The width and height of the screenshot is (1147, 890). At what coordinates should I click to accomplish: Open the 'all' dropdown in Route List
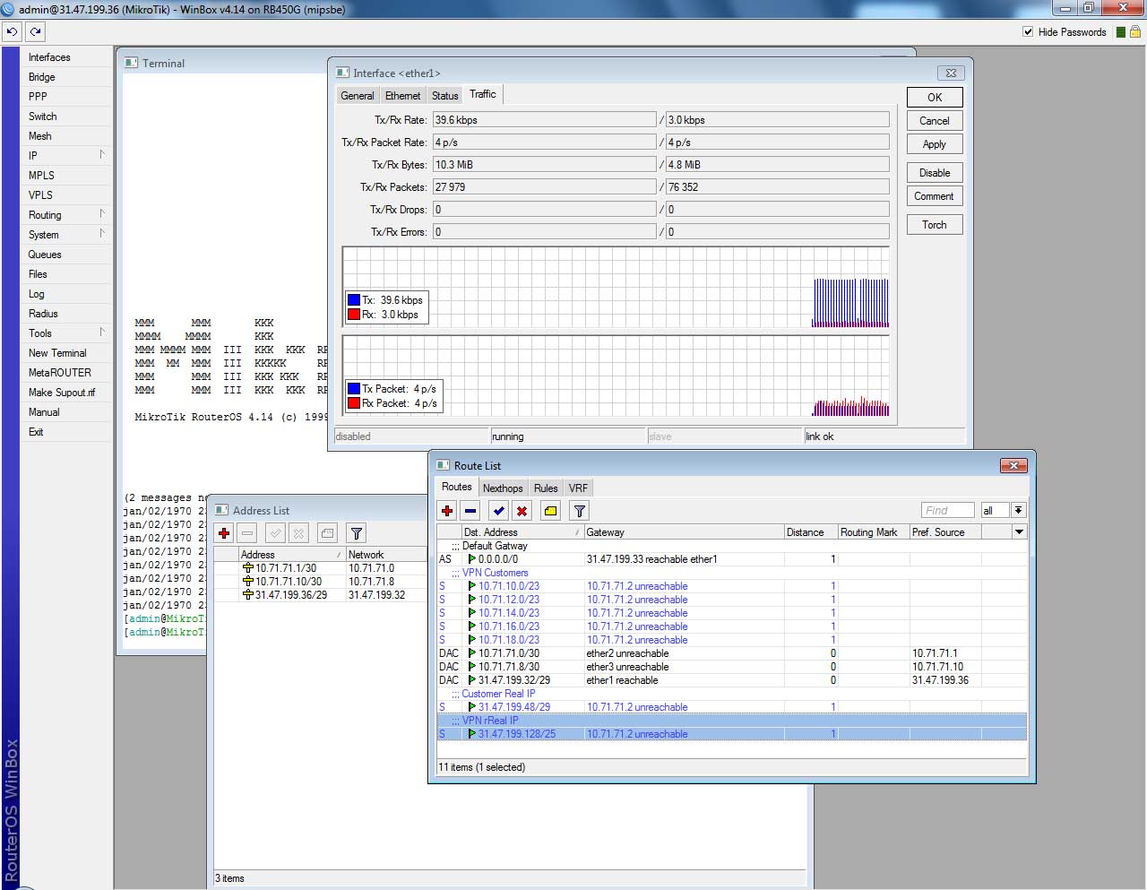[1018, 510]
